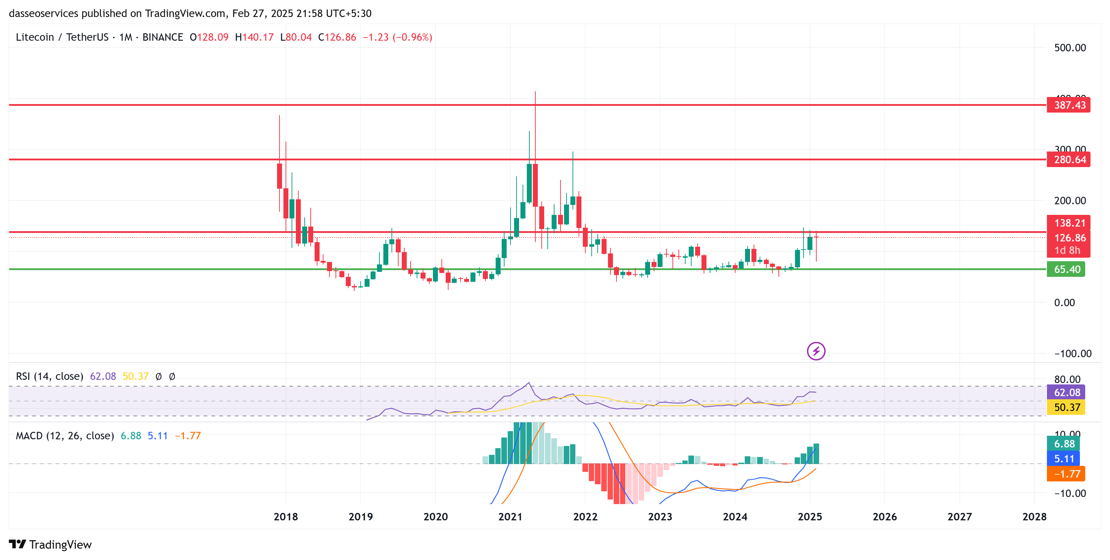The image size is (1110, 560).
Task: Click the orange -1.77 signal axis label
Action: pyautogui.click(x=1066, y=474)
